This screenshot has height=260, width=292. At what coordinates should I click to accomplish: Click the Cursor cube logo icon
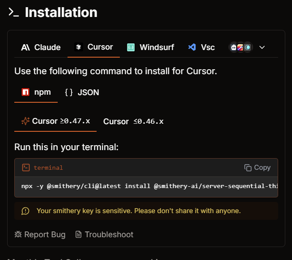tap(79, 47)
